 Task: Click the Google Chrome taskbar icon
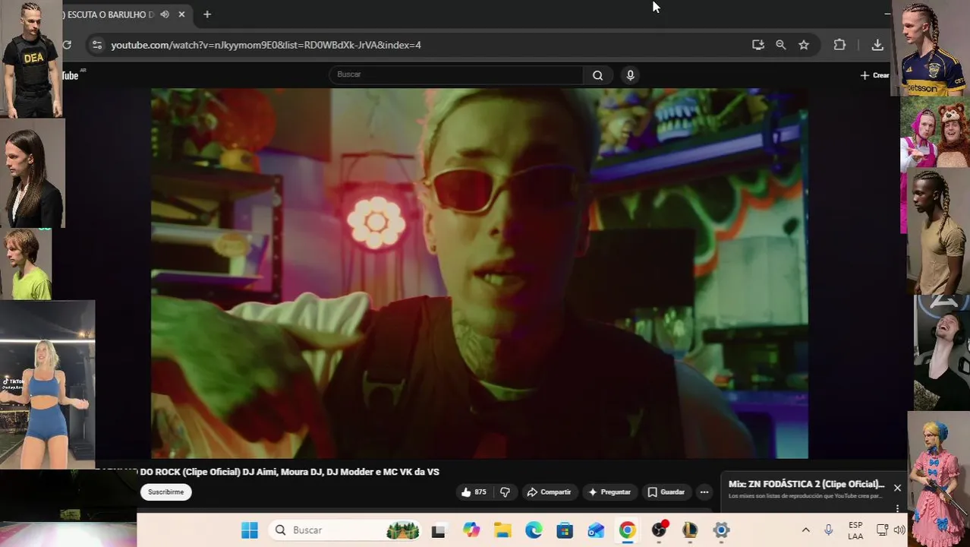627,530
